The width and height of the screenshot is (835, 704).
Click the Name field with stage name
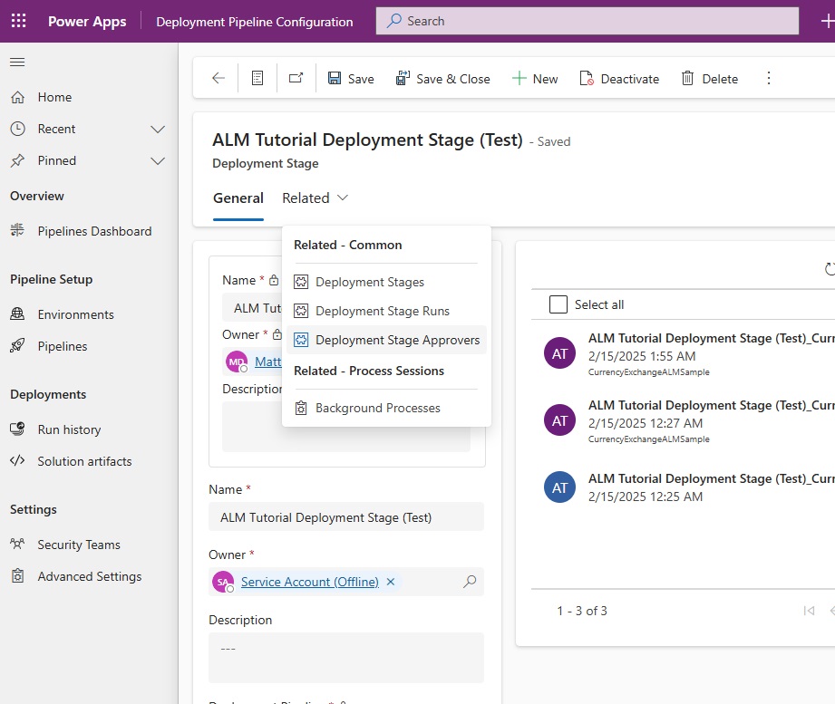pos(346,516)
